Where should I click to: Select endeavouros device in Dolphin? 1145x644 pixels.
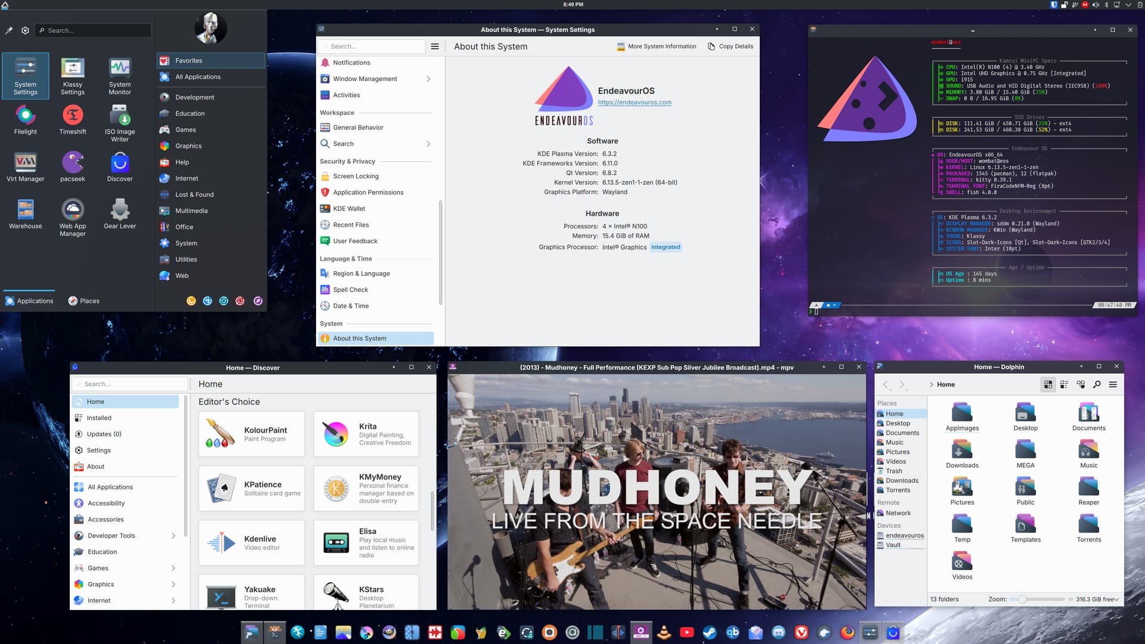pyautogui.click(x=900, y=535)
